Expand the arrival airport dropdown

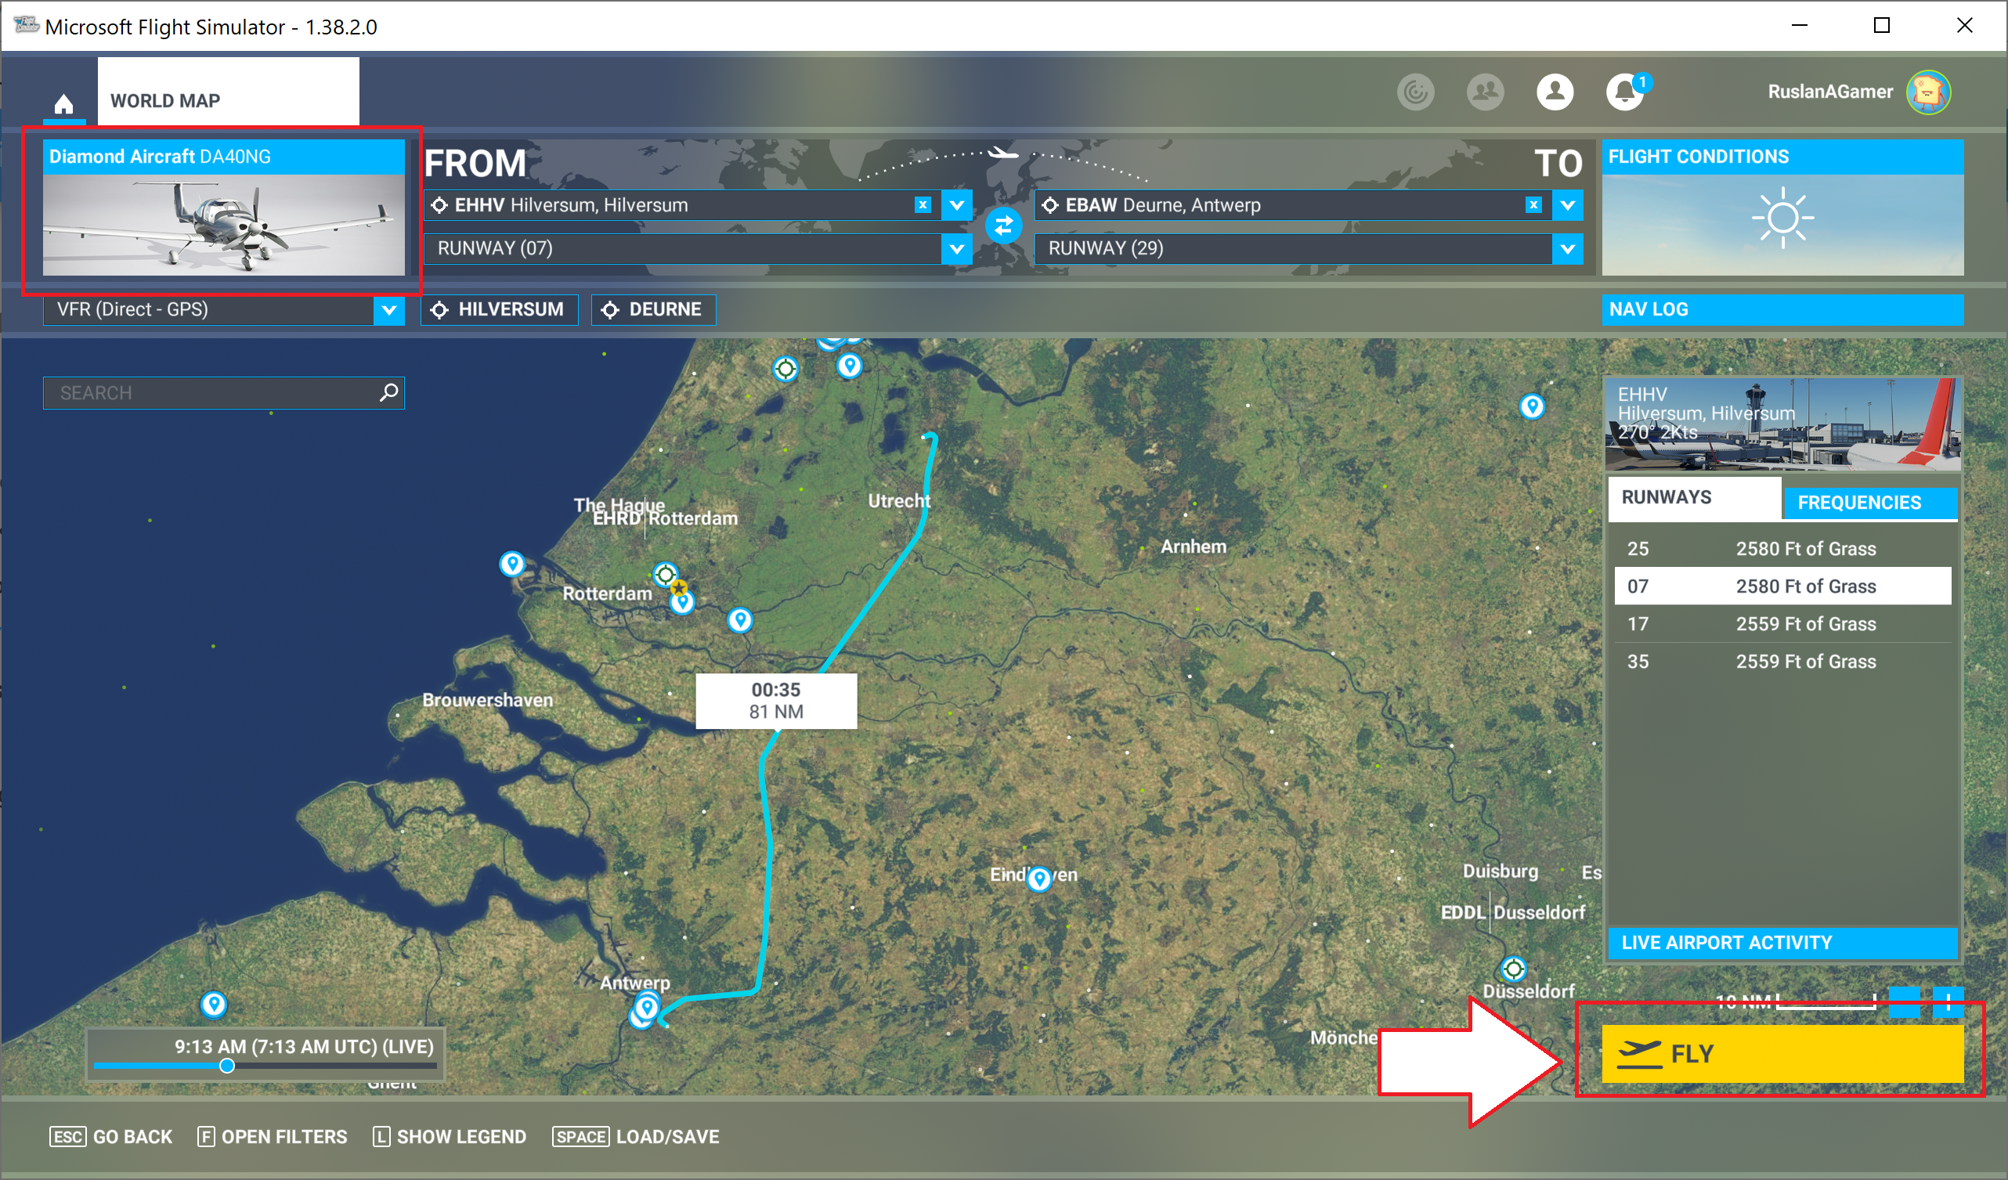click(1567, 205)
